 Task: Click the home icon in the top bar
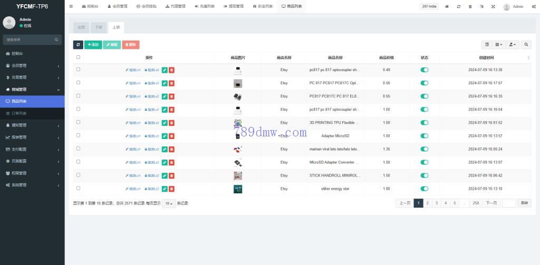click(447, 7)
